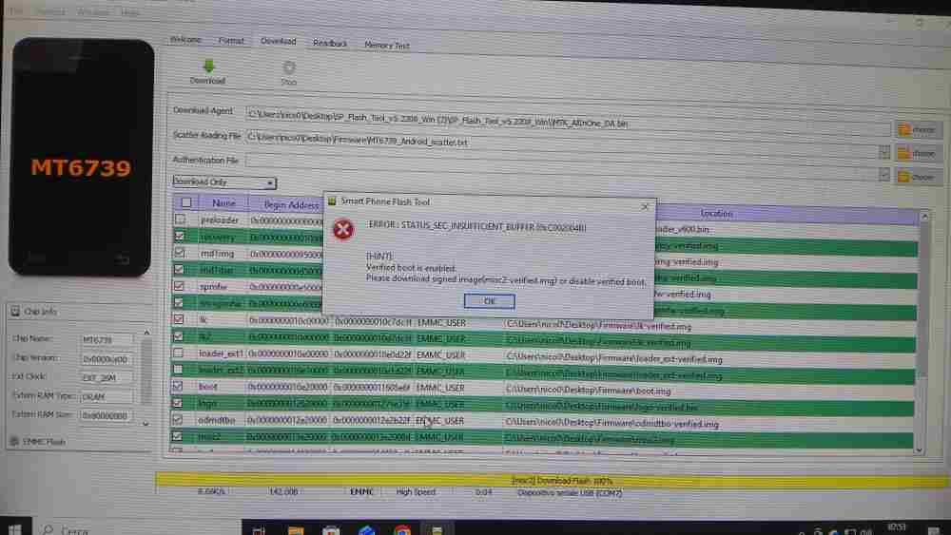Viewport: 951px width, 535px height.
Task: Close the Smart Phone Flash Tool dialog
Action: click(x=646, y=205)
